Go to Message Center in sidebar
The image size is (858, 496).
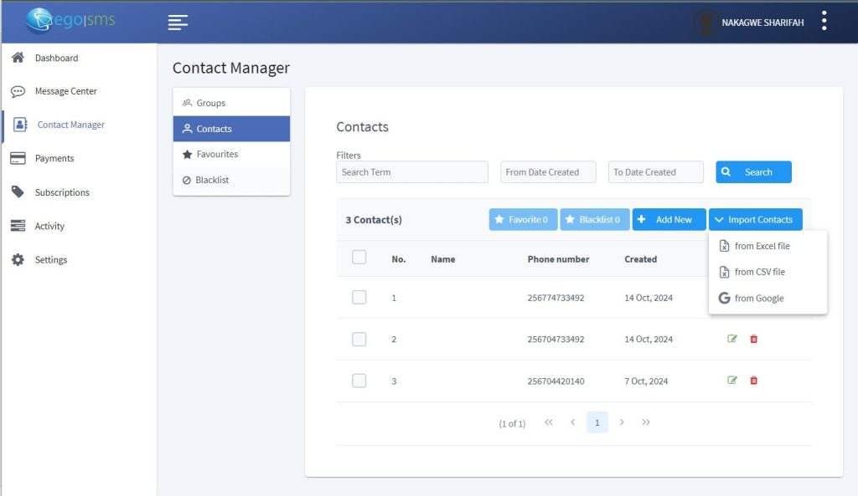click(x=65, y=91)
